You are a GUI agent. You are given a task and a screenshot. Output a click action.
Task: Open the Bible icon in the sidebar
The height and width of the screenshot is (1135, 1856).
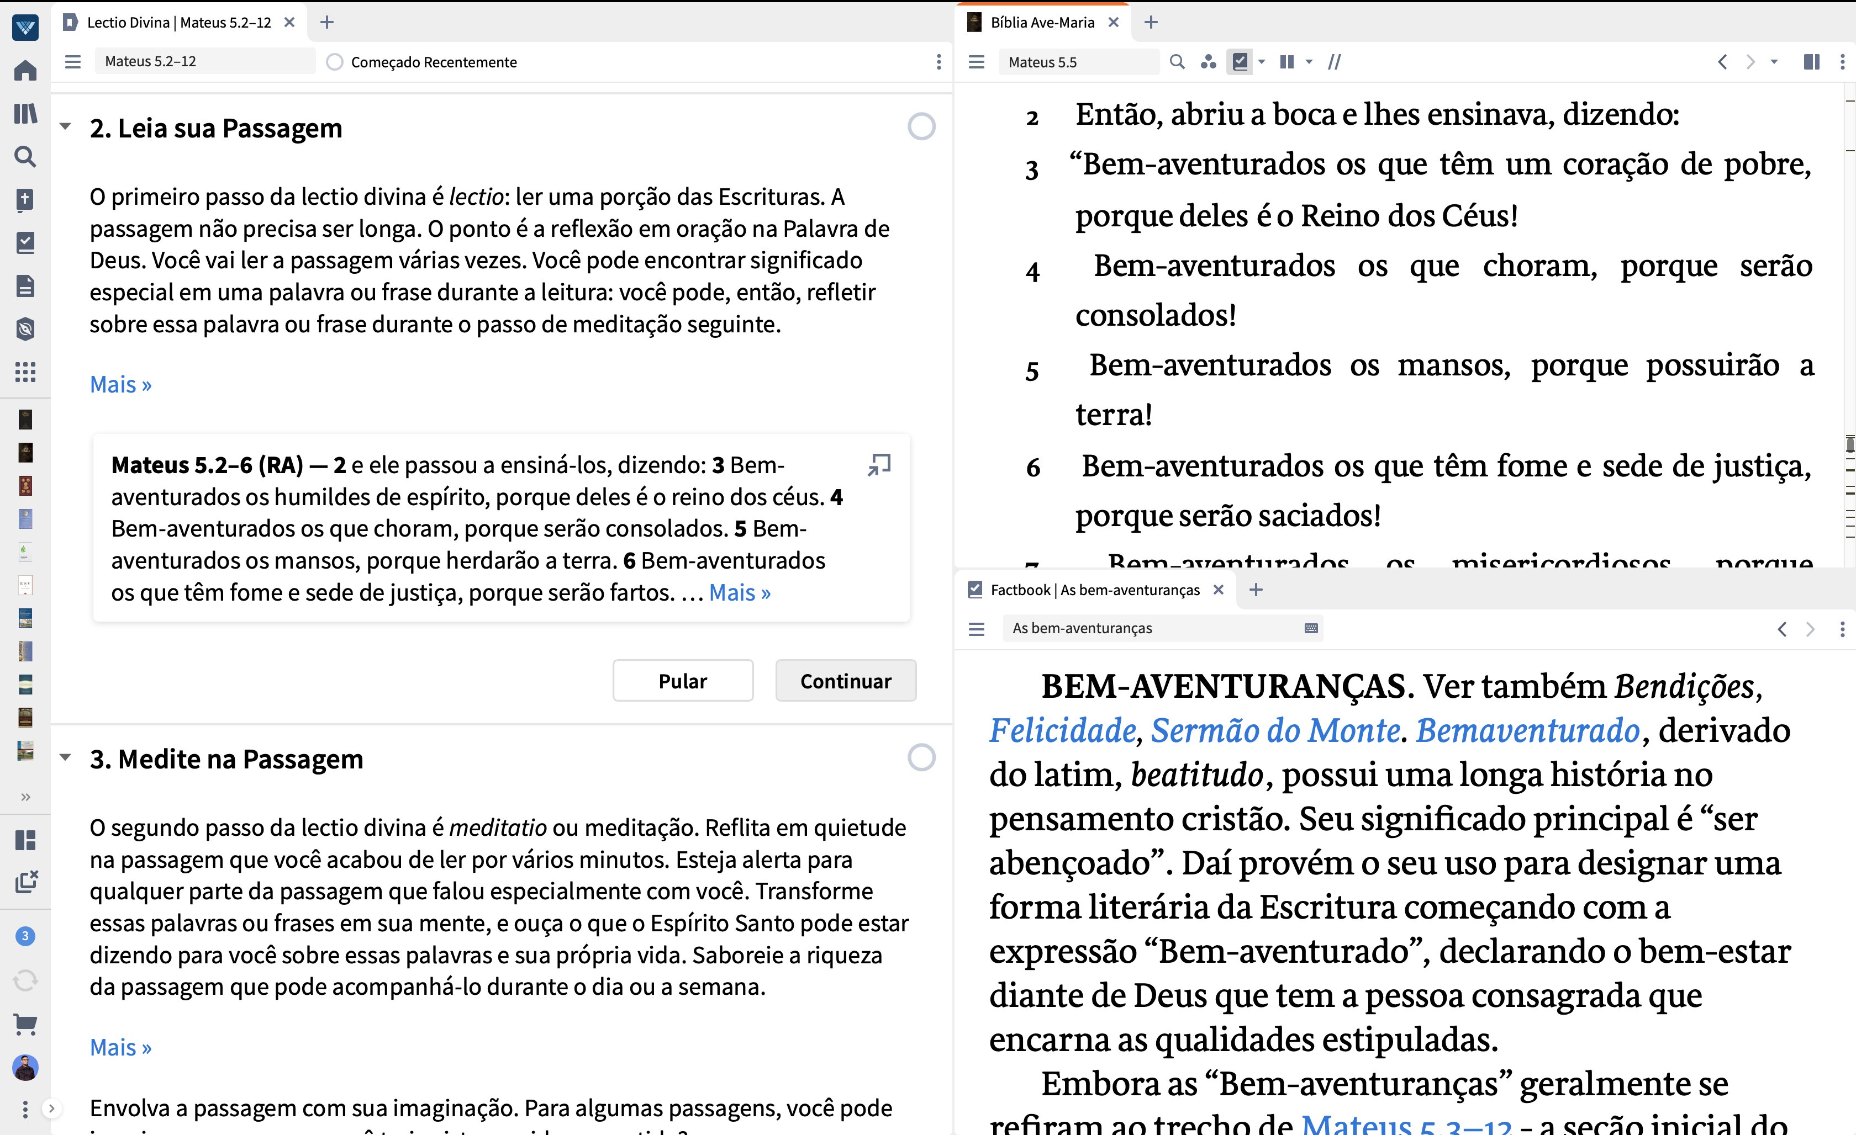[25, 199]
